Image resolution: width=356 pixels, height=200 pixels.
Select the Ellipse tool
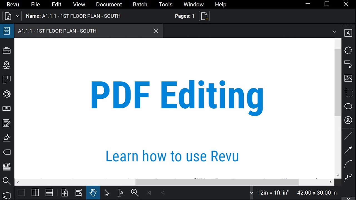[348, 106]
